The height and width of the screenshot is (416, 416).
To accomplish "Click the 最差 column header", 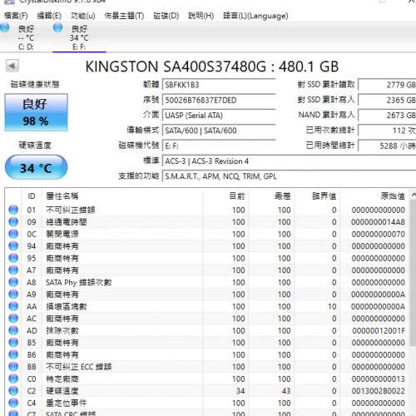I will point(271,196).
